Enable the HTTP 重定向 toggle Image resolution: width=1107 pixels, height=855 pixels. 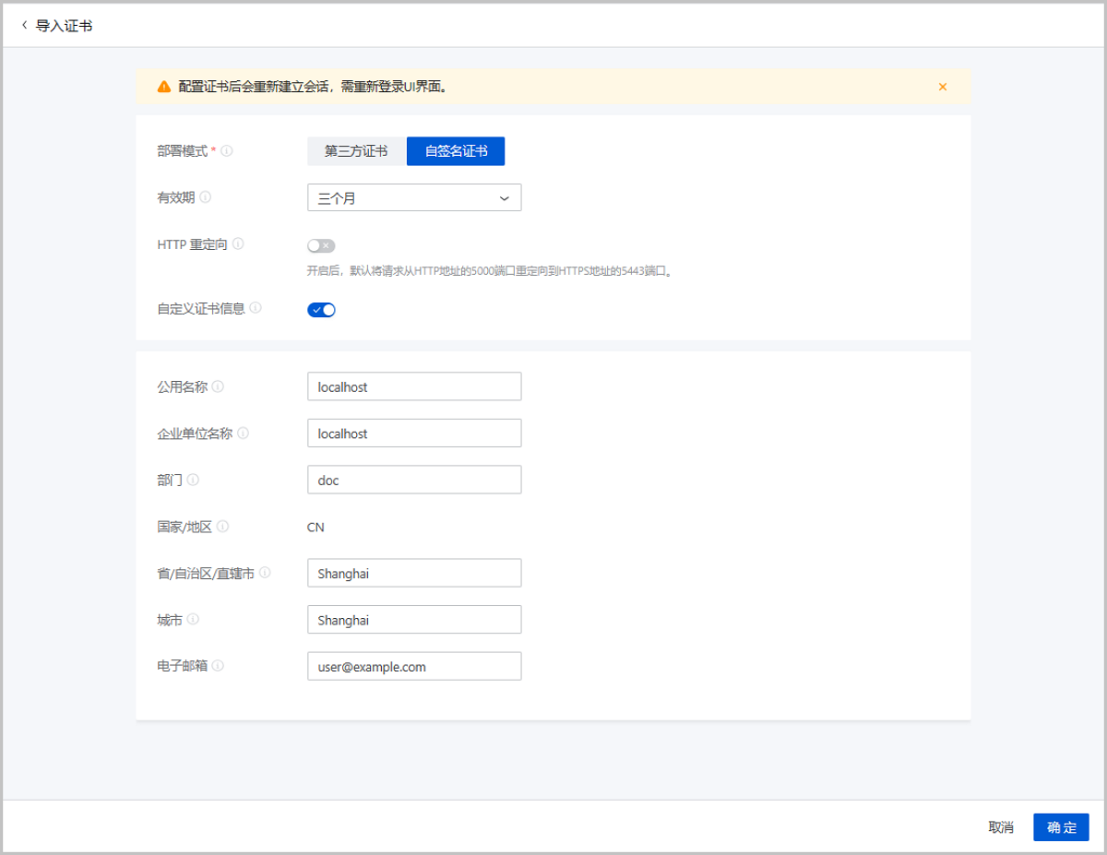[x=321, y=244]
